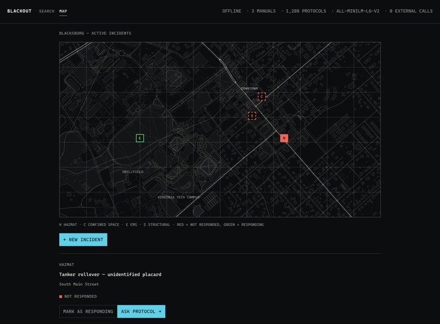Click the 'E EMS' legend entry

[131, 224]
